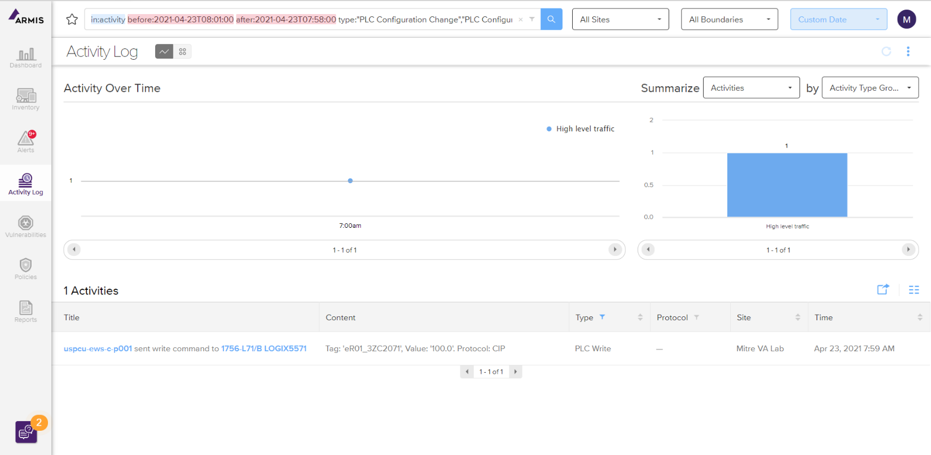Go to Dashboard in the sidebar
Viewport: 931px width, 455px height.
coord(25,58)
